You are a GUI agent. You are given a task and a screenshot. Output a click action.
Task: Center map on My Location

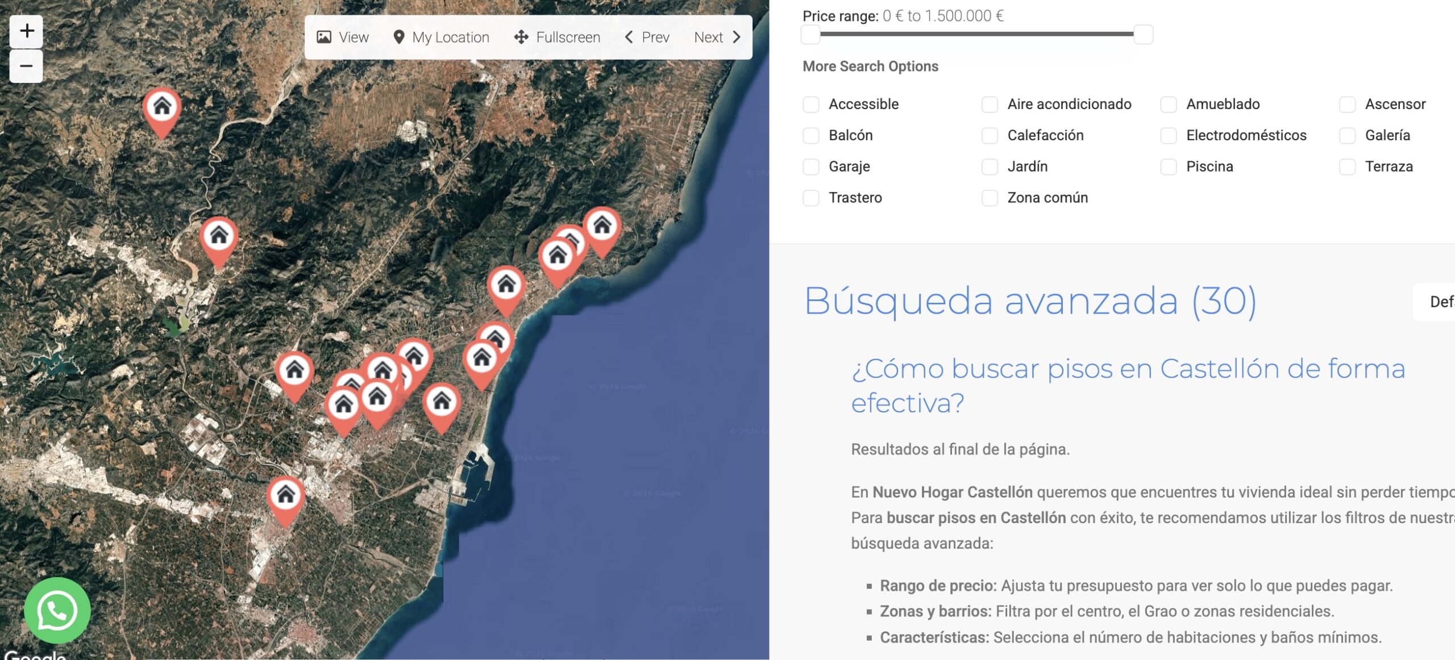(x=441, y=37)
